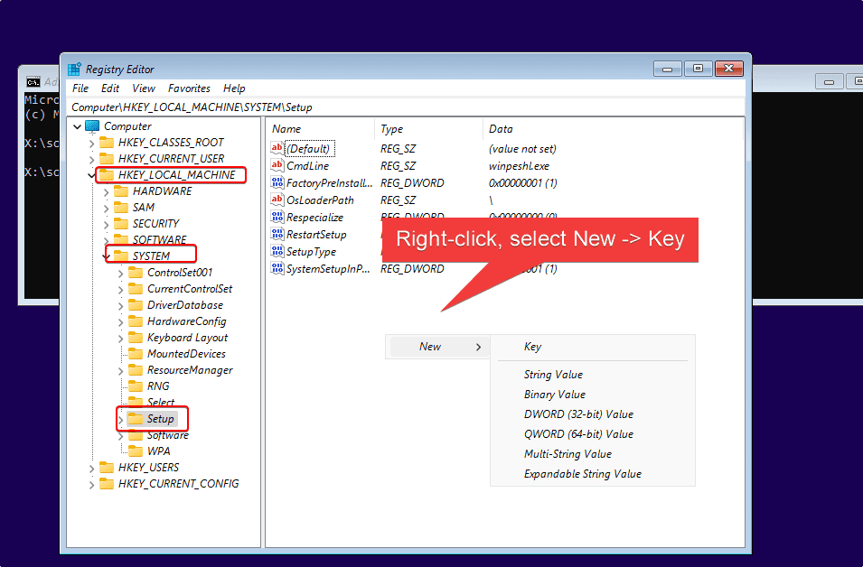
Task: Expand the HKEY_USERS node arrow
Action: (91, 468)
